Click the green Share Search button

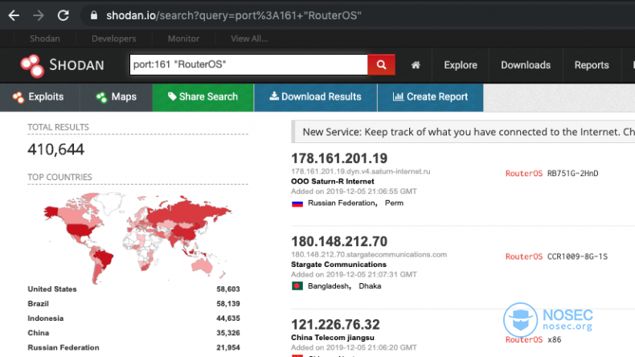click(203, 97)
